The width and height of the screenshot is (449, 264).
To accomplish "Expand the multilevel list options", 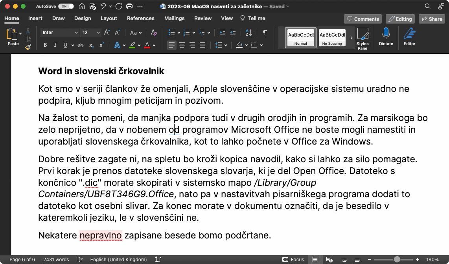I will point(209,33).
